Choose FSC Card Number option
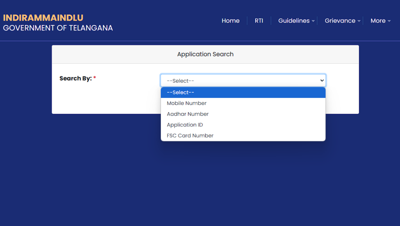This screenshot has width=400, height=226. coord(243,135)
